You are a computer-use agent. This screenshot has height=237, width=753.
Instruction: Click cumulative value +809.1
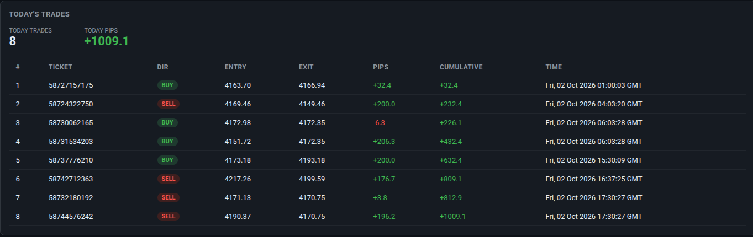[451, 179]
